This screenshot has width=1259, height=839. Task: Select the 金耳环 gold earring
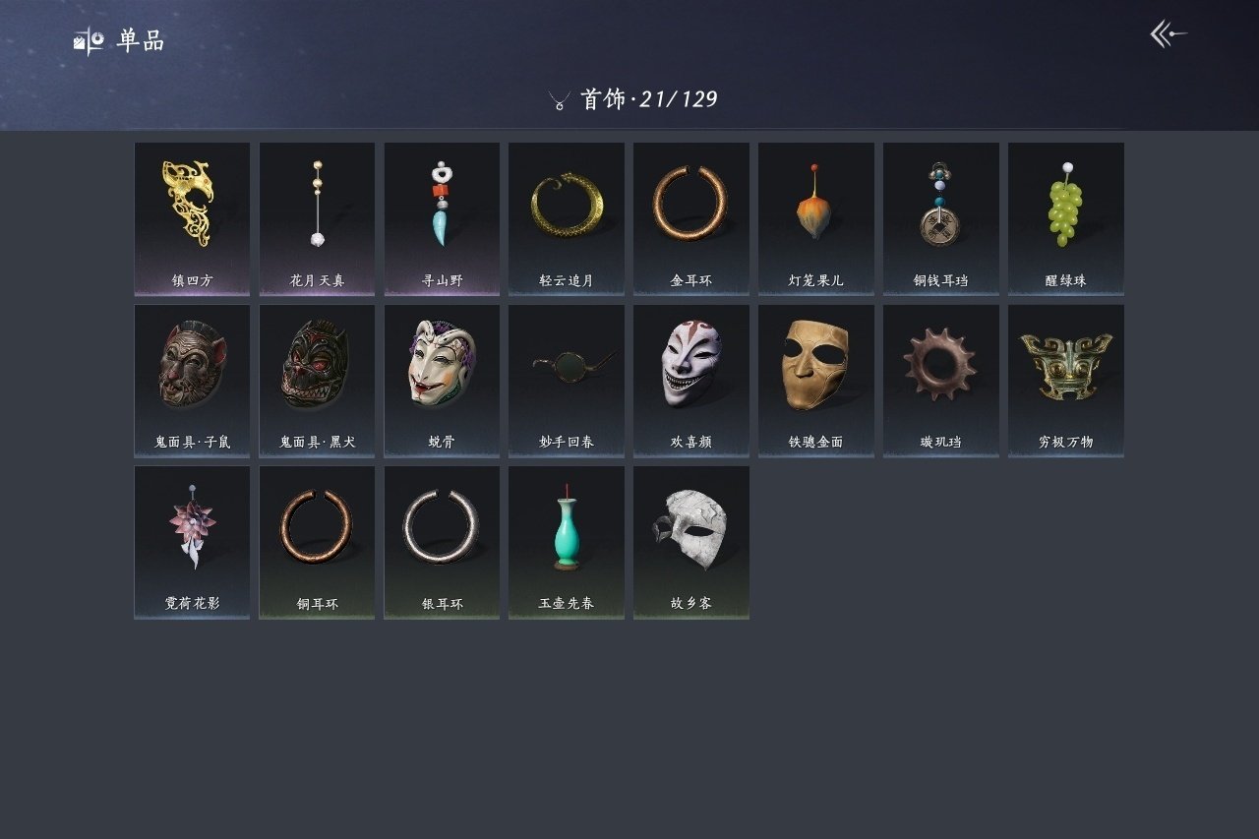pos(691,219)
